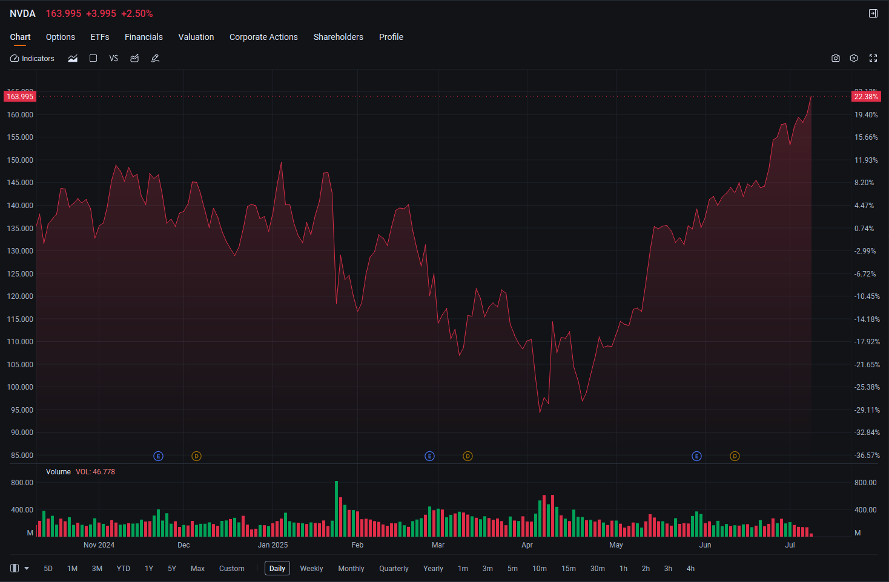Switch to the Options tab
Viewport: 889px width, 582px height.
coord(61,37)
